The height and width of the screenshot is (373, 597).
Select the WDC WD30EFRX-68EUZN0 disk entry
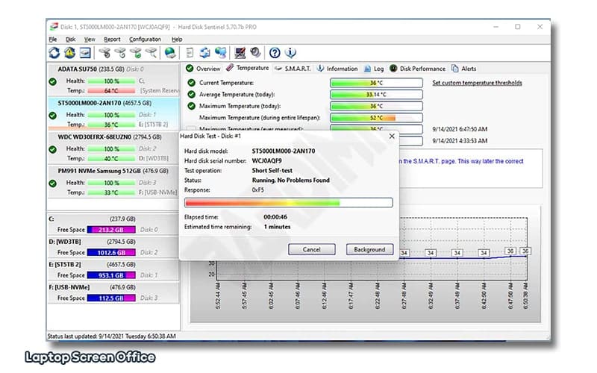pos(113,148)
